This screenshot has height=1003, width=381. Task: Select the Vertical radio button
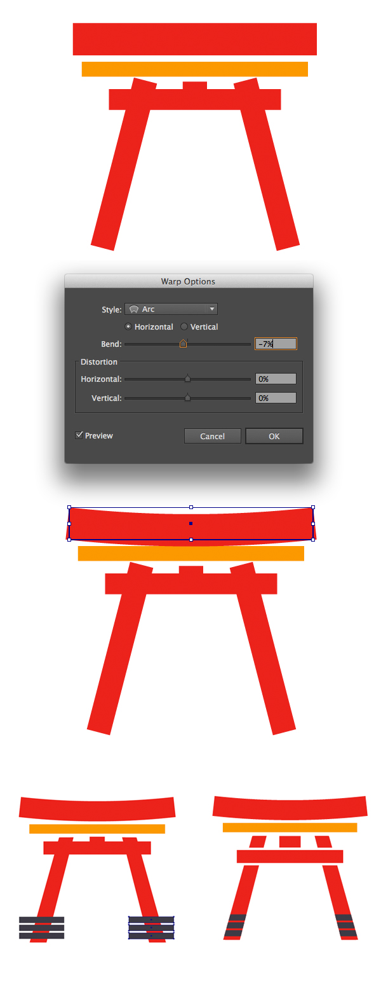click(184, 326)
